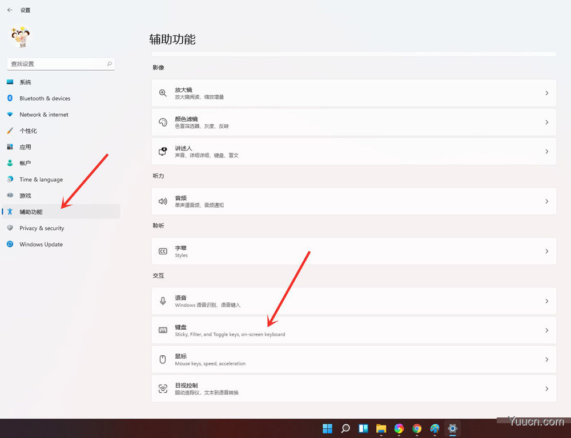Image resolution: width=571 pixels, height=438 pixels.
Task: Open File Explorer from taskbar
Action: click(381, 428)
